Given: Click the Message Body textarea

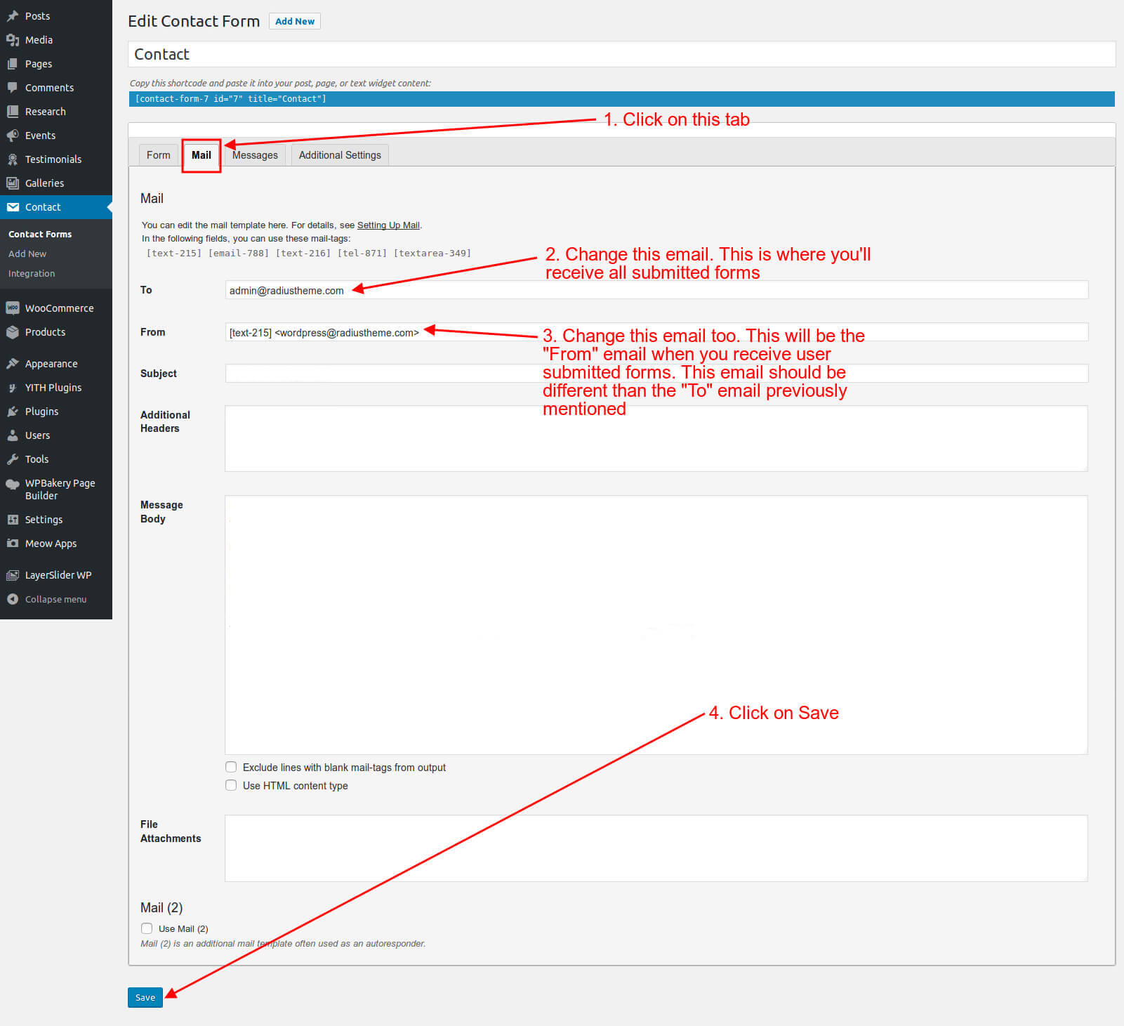Looking at the screenshot, I should [656, 625].
